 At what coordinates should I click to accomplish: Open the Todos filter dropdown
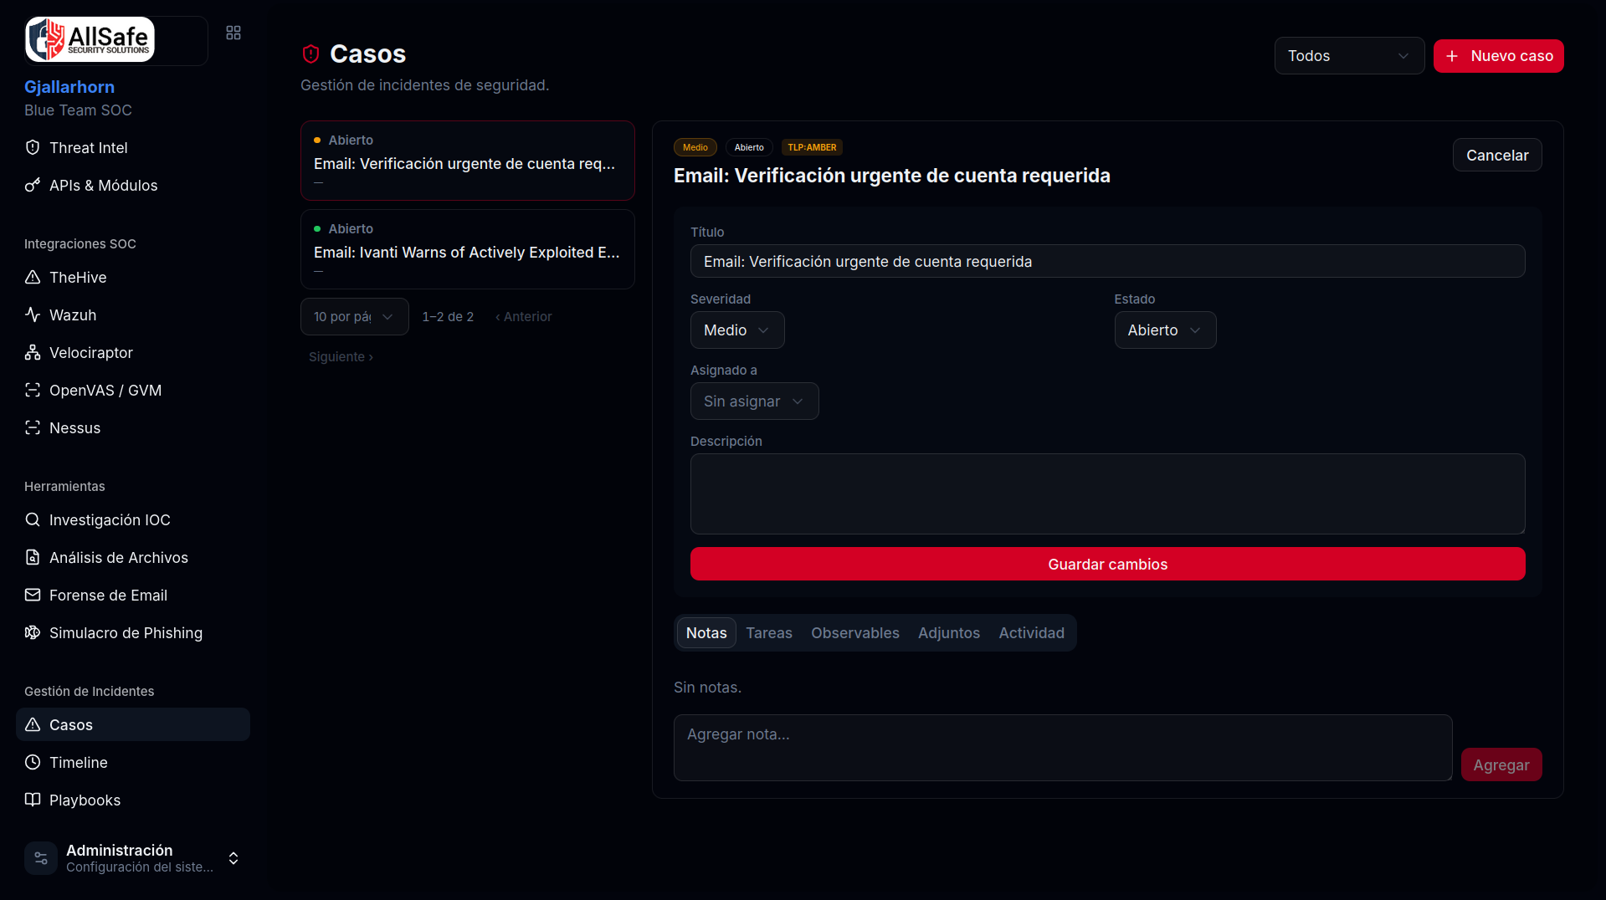pos(1349,56)
